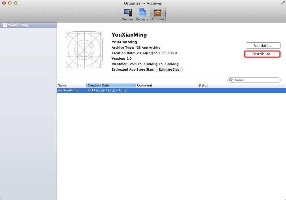
Task: Open the Devices section
Action: click(x=127, y=15)
